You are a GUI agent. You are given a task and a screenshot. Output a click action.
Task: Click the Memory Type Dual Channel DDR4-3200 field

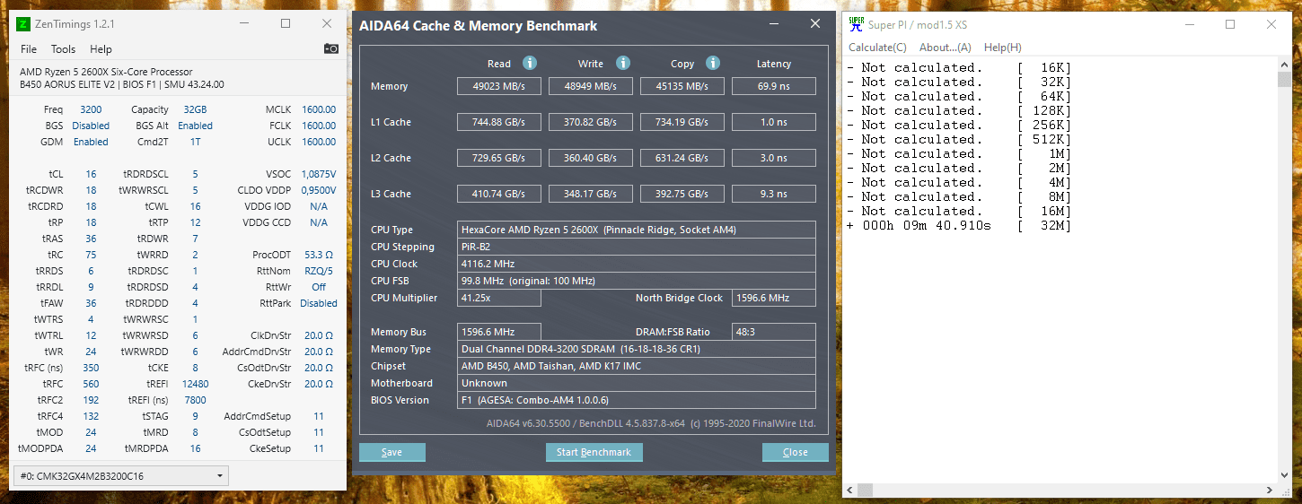click(x=637, y=349)
